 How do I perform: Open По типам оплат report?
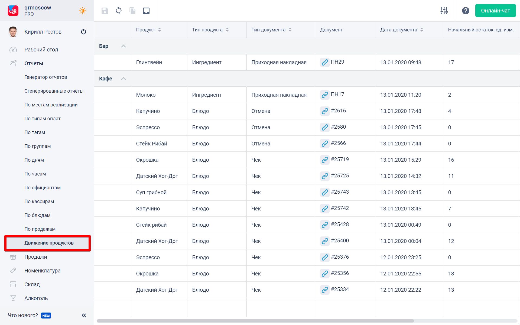tap(43, 119)
